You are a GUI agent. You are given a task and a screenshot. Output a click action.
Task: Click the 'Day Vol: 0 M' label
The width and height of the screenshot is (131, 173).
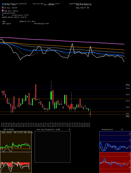[82, 8]
